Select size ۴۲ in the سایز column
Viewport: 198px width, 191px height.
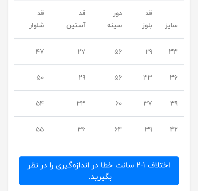tap(174, 129)
